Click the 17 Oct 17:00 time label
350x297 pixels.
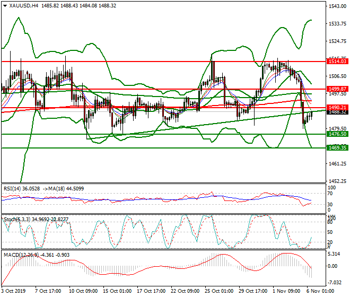tap(151, 291)
